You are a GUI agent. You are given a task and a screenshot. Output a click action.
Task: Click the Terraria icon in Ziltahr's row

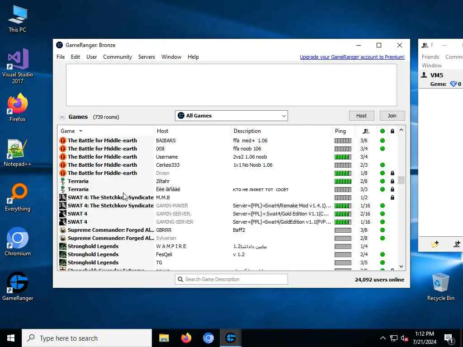click(x=62, y=181)
